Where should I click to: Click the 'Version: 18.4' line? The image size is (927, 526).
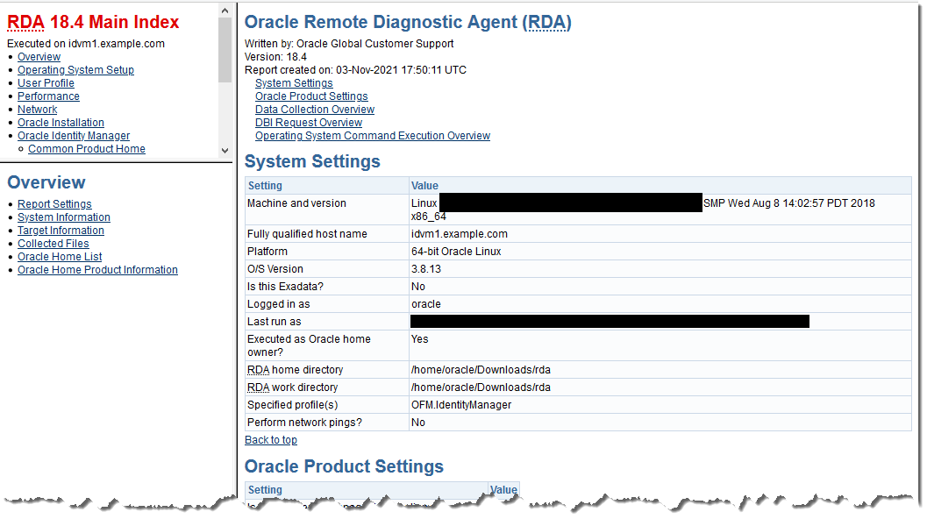point(275,57)
